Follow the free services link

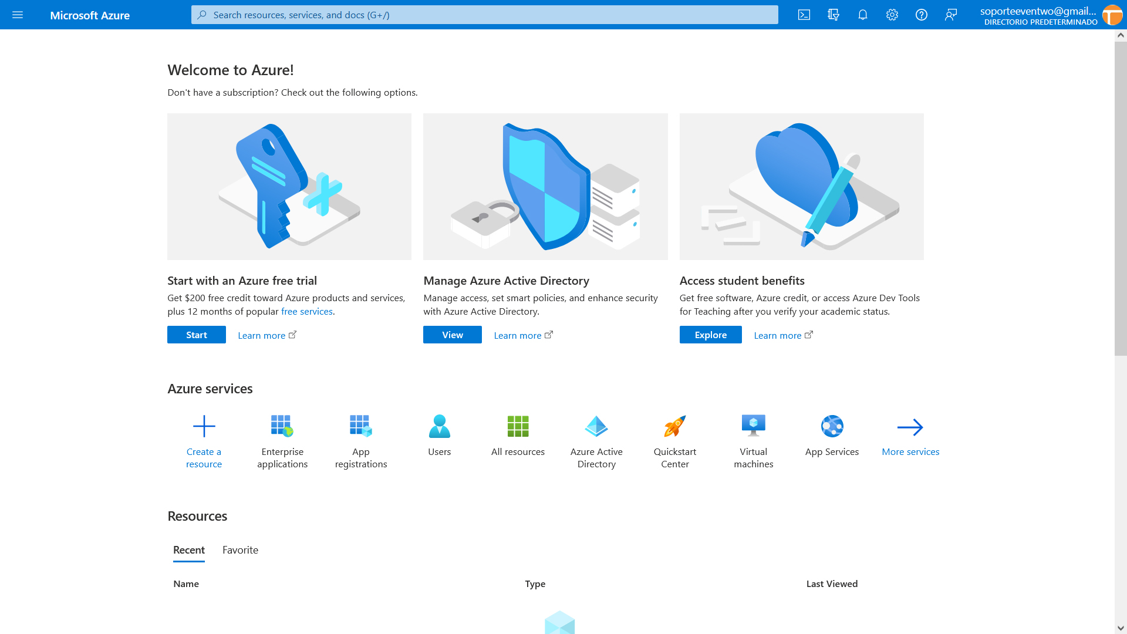306,312
